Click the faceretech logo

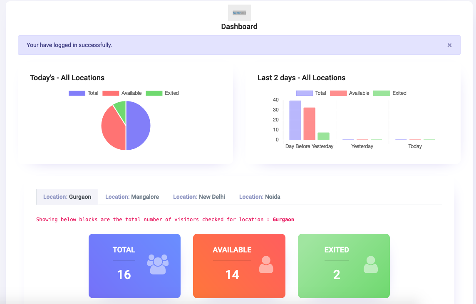point(239,12)
